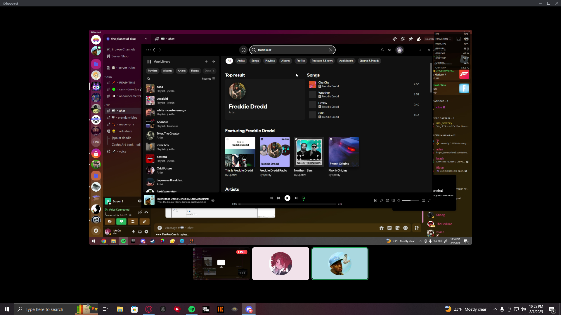Click Discord deafen headphones icon
This screenshot has width=561, height=315.
140,232
